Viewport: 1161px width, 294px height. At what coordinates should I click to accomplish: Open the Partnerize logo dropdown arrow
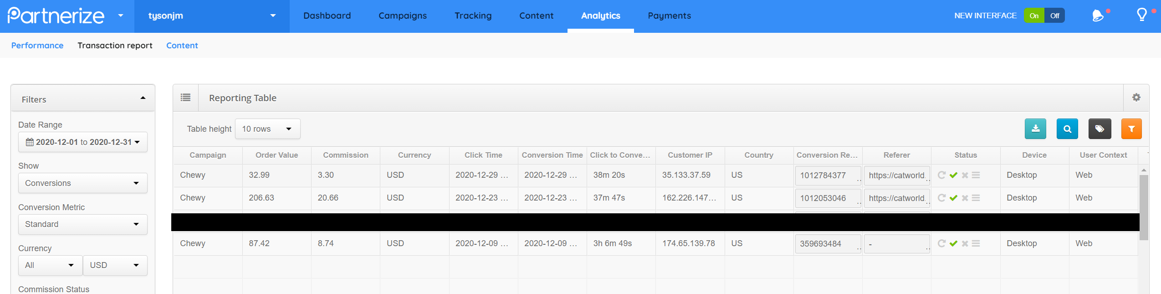(121, 15)
